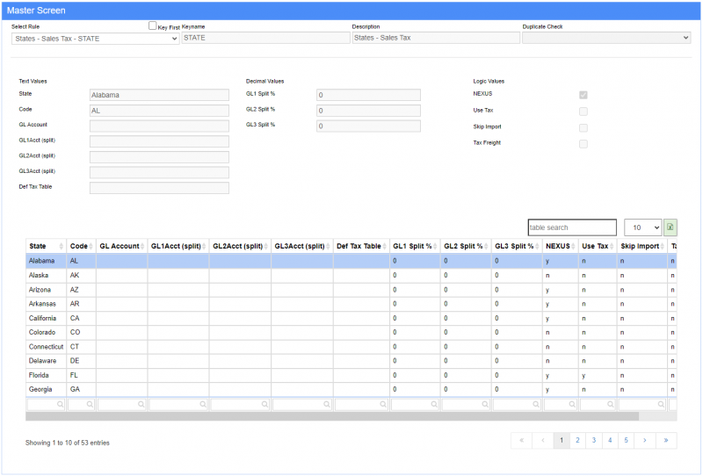Jump to page 5 in pagination
This screenshot has width=703, height=476.
tap(627, 440)
